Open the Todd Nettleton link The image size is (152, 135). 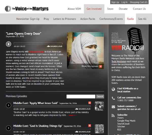click(119, 62)
